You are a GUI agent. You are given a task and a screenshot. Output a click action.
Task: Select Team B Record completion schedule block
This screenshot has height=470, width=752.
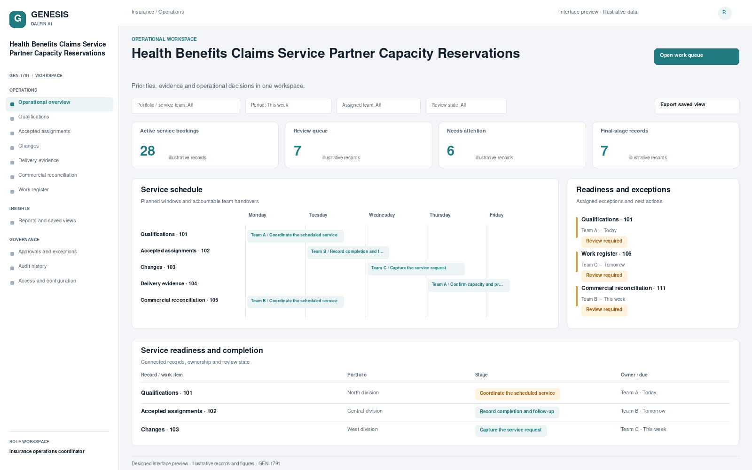(348, 252)
